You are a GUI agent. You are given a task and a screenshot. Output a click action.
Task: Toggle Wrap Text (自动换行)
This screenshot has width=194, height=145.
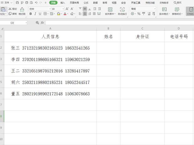(122, 11)
